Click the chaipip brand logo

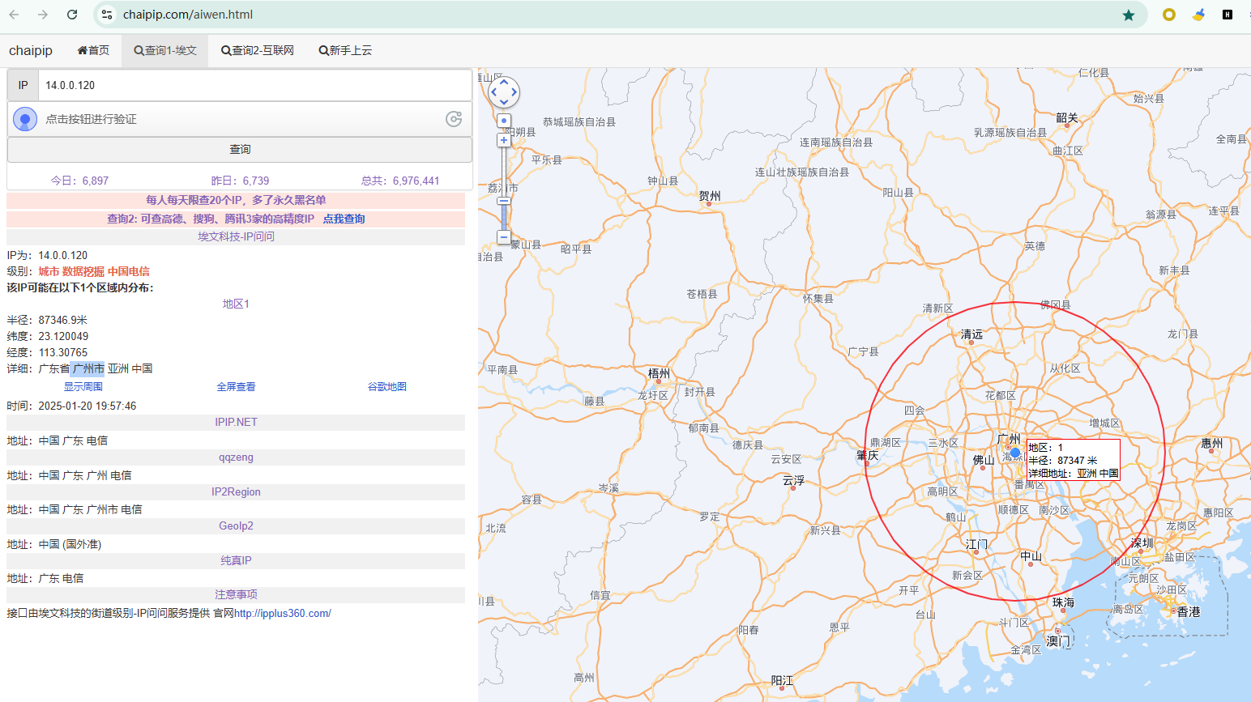point(31,50)
